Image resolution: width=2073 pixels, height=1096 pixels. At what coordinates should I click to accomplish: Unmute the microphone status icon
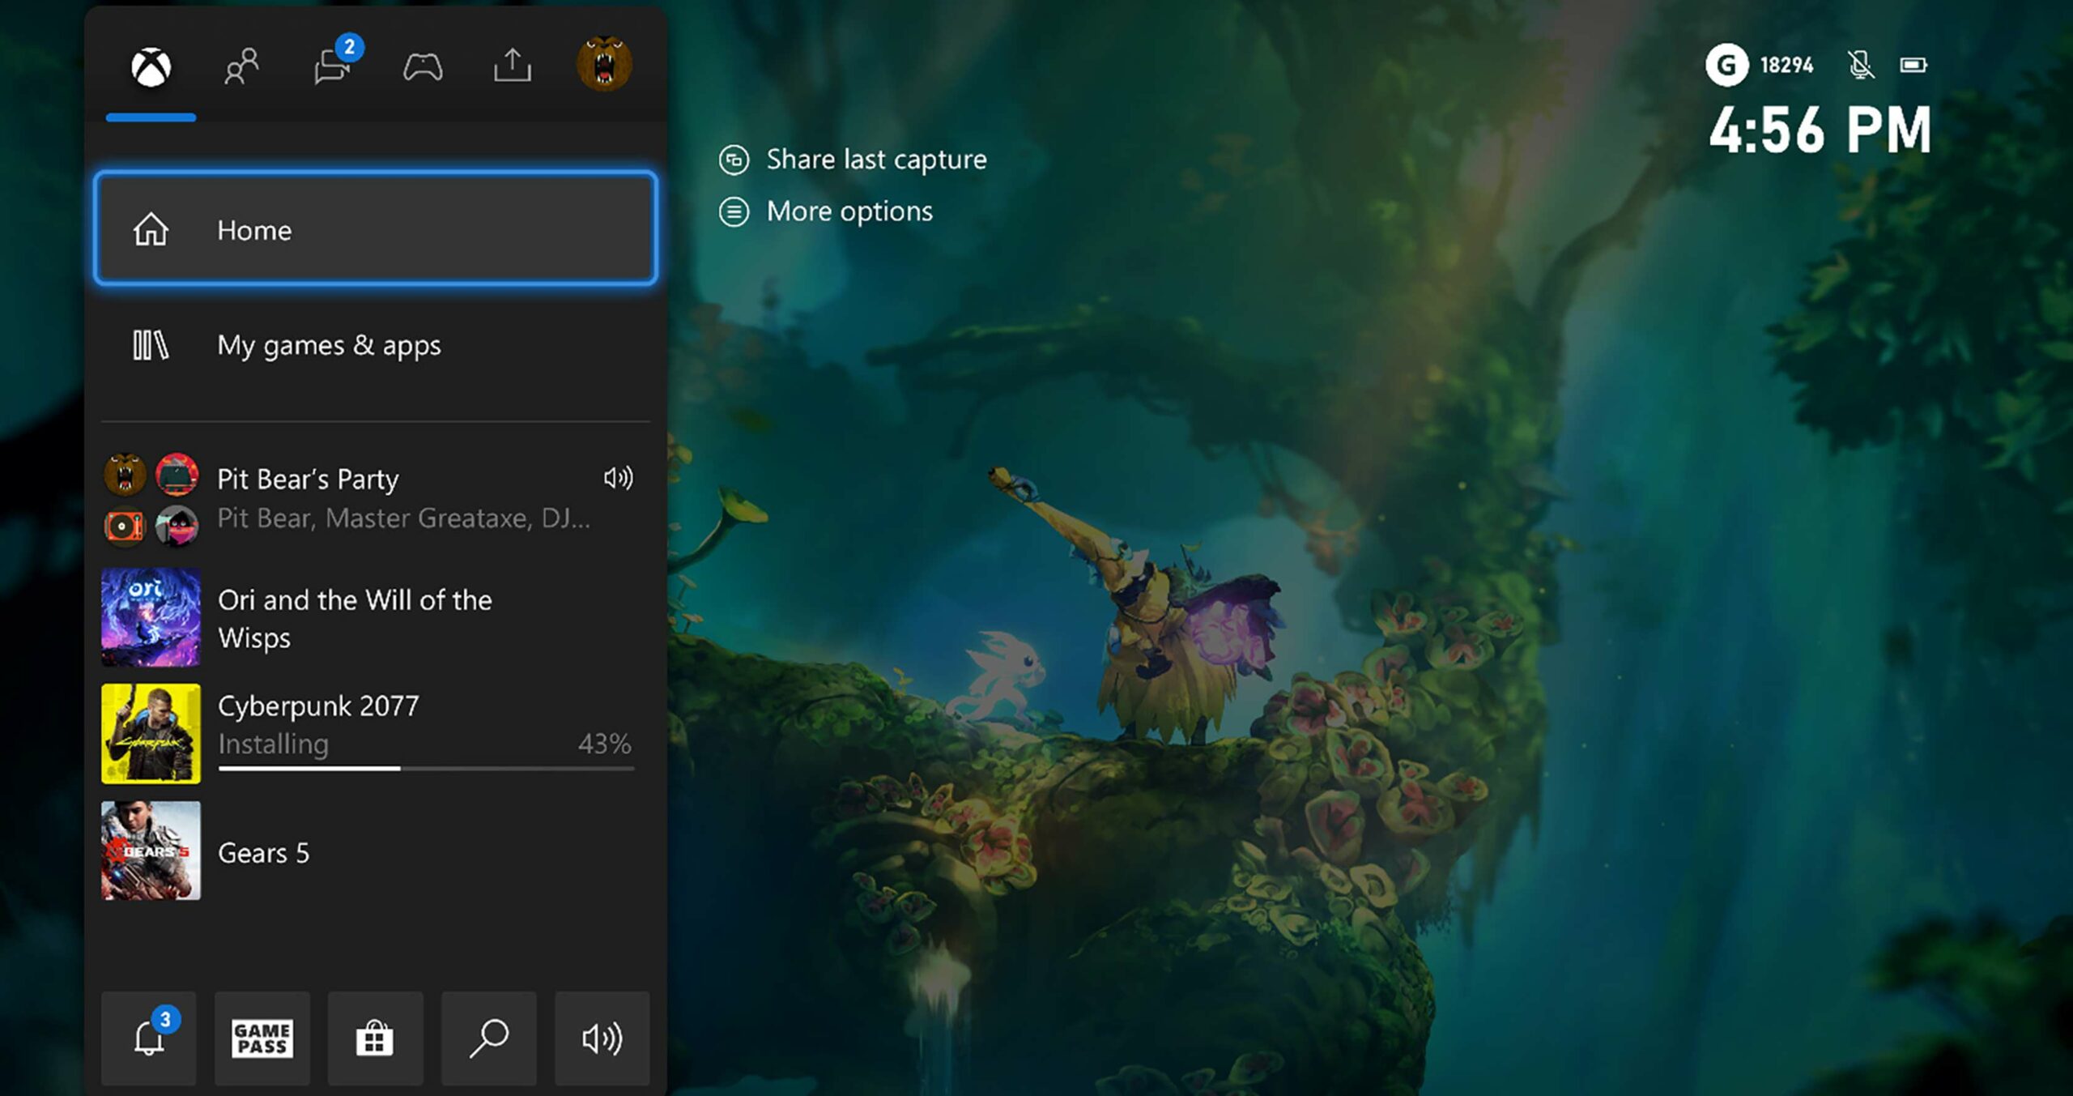tap(1861, 66)
